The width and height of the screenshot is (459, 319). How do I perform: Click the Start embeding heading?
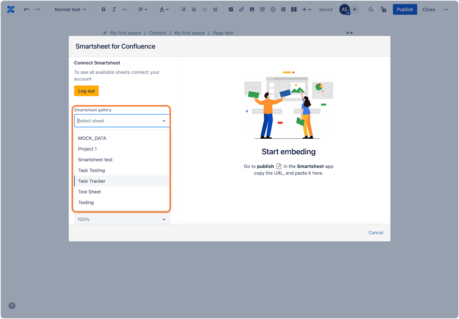click(x=289, y=152)
